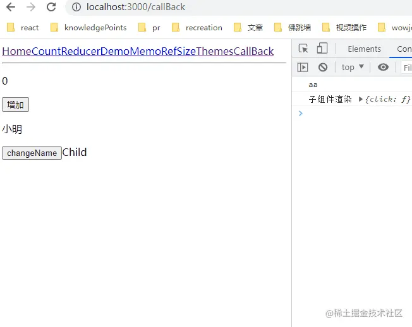Follow the Ref link
This screenshot has width=412, height=327.
[x=169, y=51]
